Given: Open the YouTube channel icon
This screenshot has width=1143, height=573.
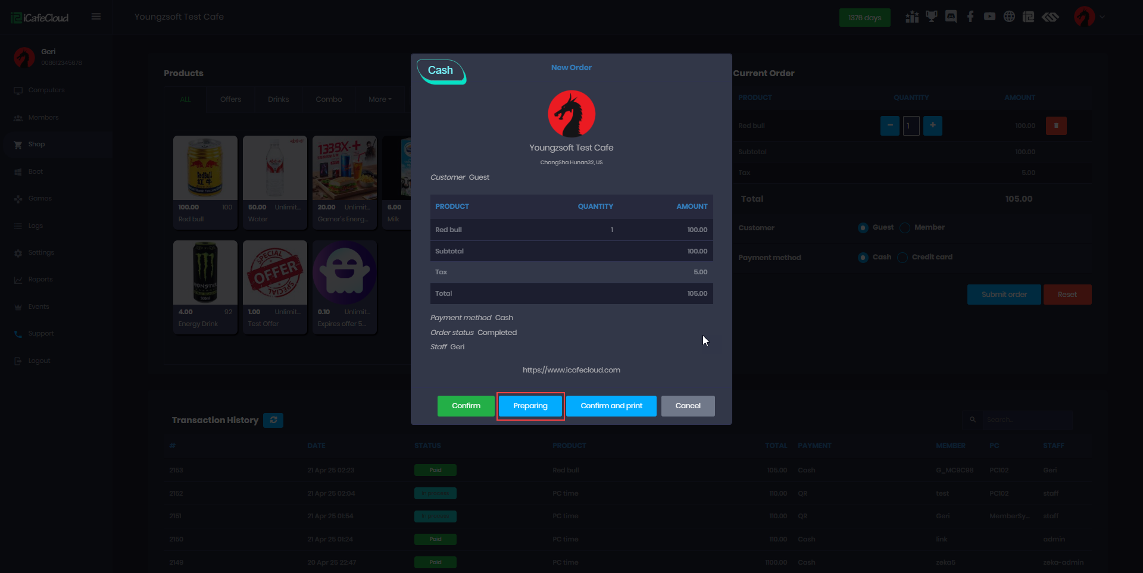Looking at the screenshot, I should click(989, 17).
